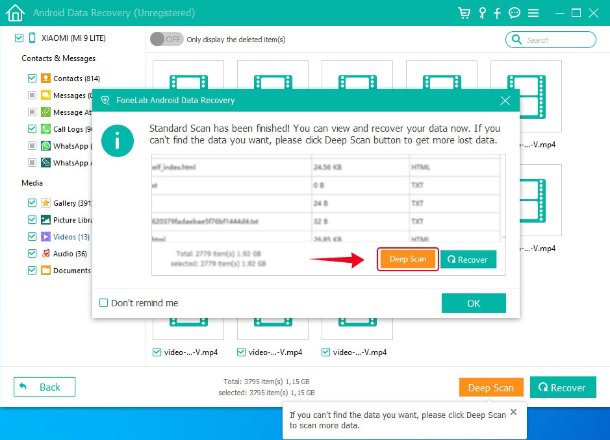Viewport: 610px width, 440px height.
Task: Click the WhatsApp Attachments icon
Action: tap(46, 162)
